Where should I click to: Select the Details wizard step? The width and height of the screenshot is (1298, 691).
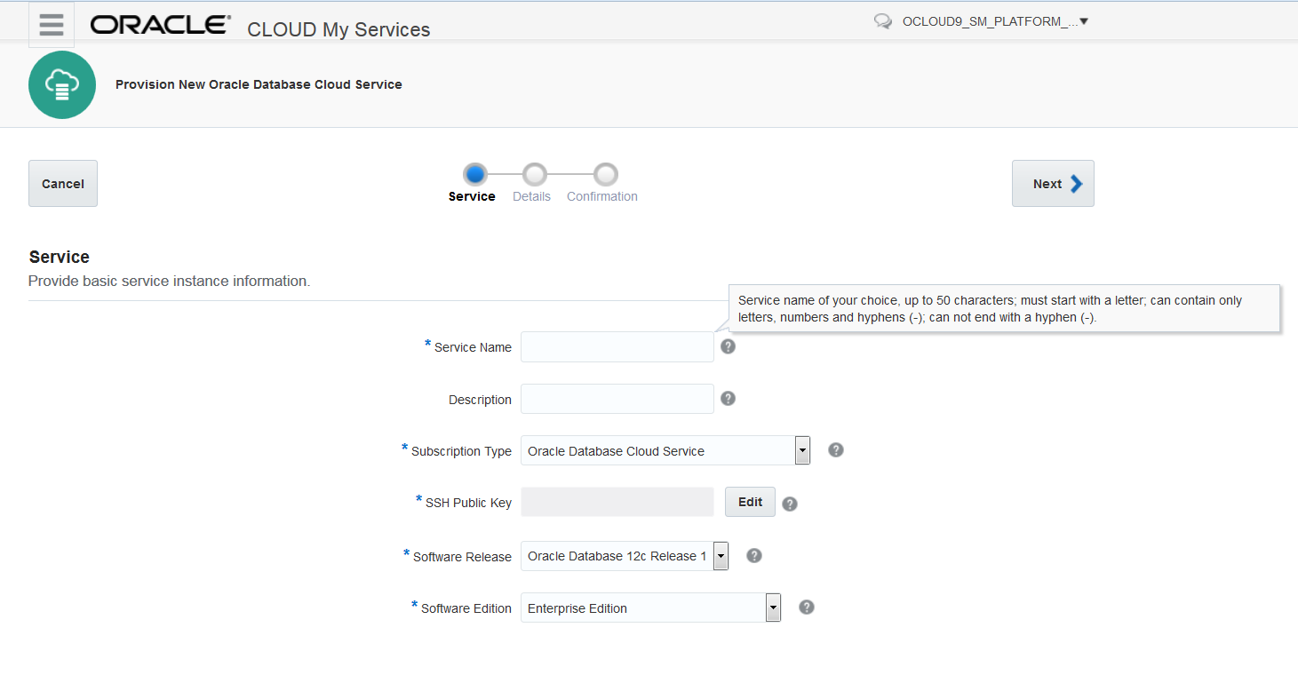(x=532, y=175)
